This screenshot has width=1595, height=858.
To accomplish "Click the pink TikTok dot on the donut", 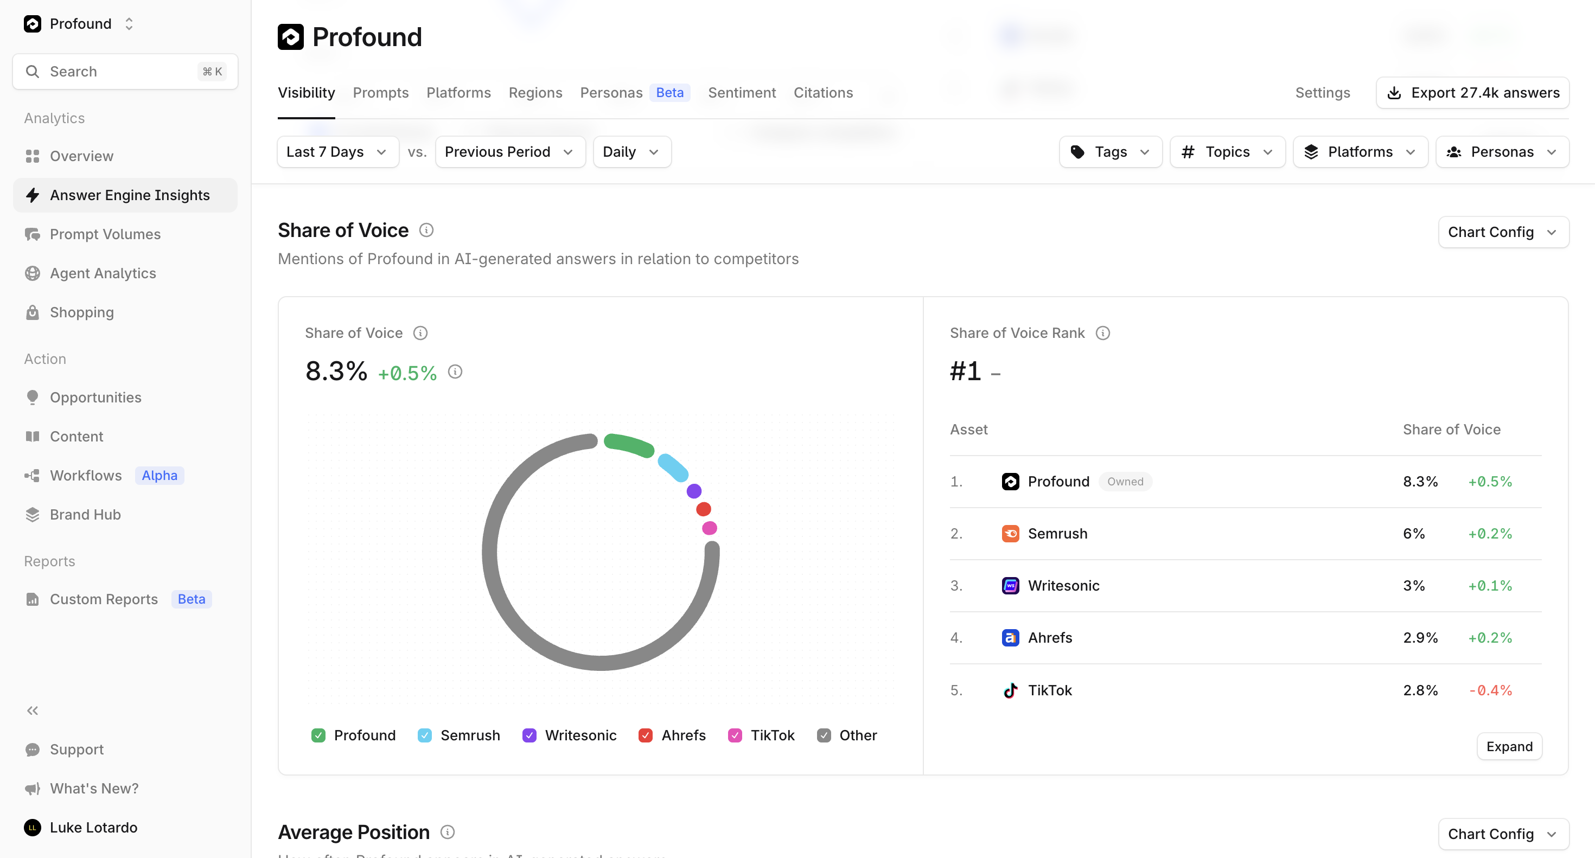I will click(710, 528).
